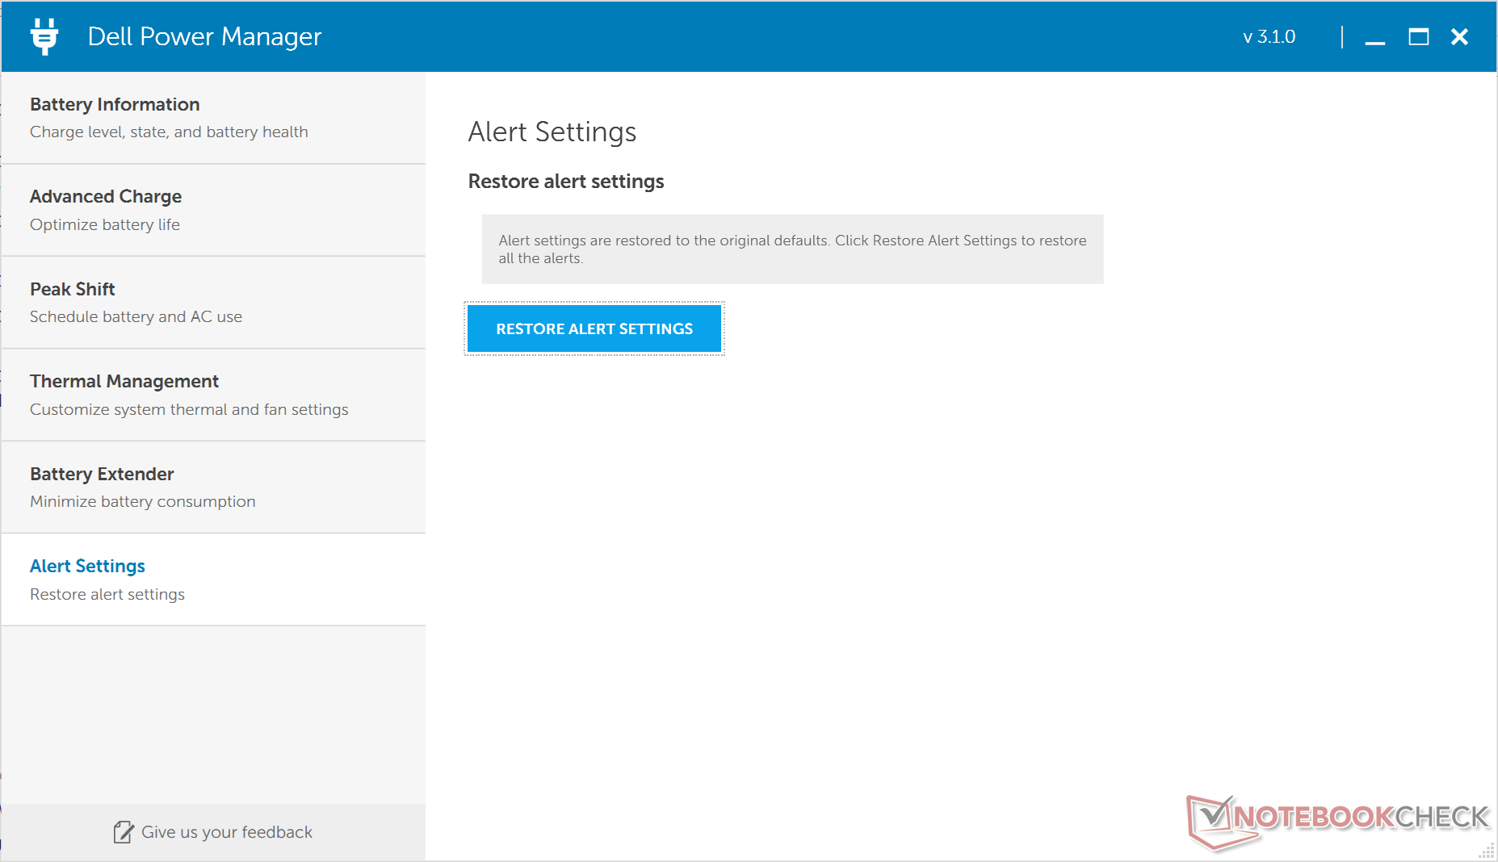Open the Battery Information section
Viewport: 1498px width, 862px height.
213,118
